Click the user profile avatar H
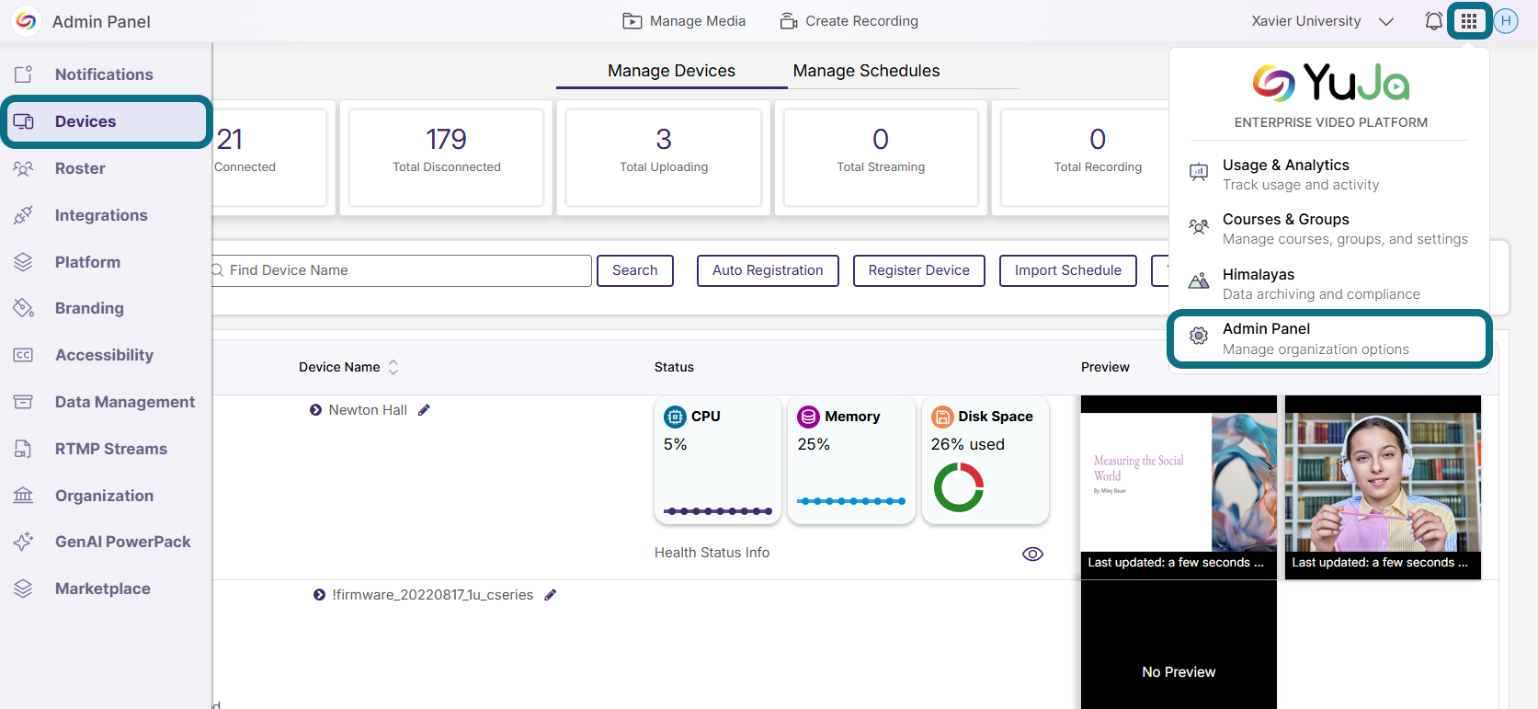1538x709 pixels. (x=1506, y=21)
